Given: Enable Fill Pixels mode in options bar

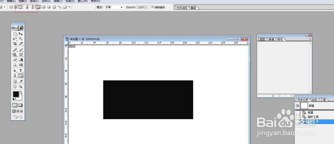Looking at the screenshot, I should pyautogui.click(x=20, y=7).
